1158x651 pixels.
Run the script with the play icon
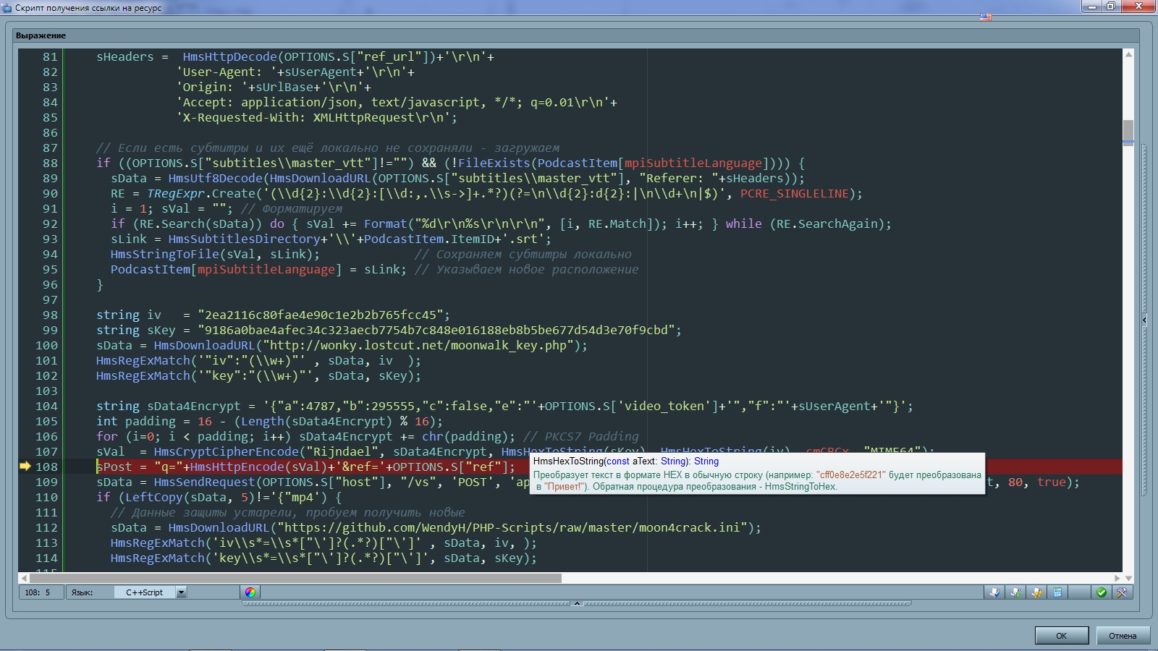(1016, 592)
